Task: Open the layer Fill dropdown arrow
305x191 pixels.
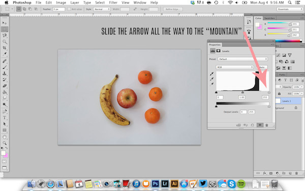Action: (x=302, y=94)
